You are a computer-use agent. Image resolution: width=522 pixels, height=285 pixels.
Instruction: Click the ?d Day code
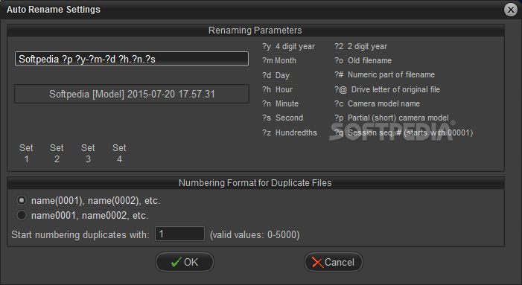[276, 75]
